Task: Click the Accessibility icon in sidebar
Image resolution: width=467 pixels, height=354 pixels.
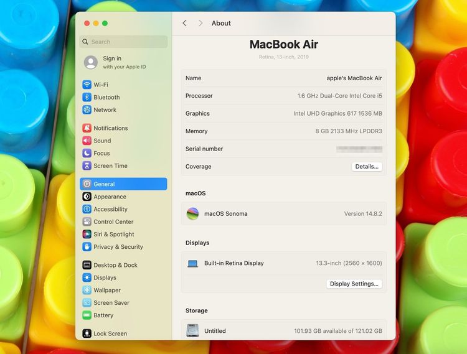Action: 87,209
